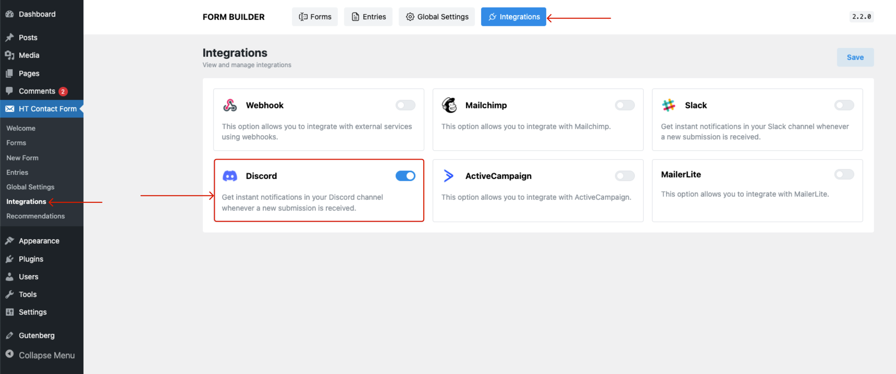896x374 pixels.
Task: Click the Users person icon
Action: tap(9, 277)
